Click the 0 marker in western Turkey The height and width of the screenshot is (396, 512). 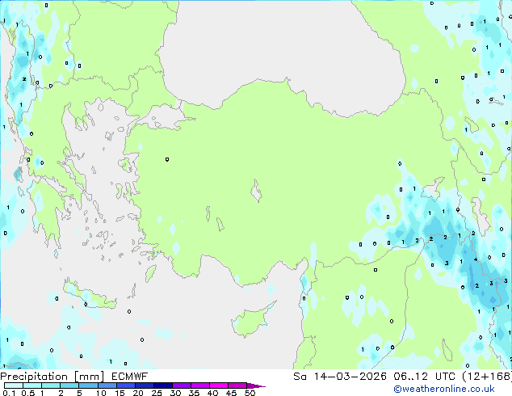click(167, 159)
